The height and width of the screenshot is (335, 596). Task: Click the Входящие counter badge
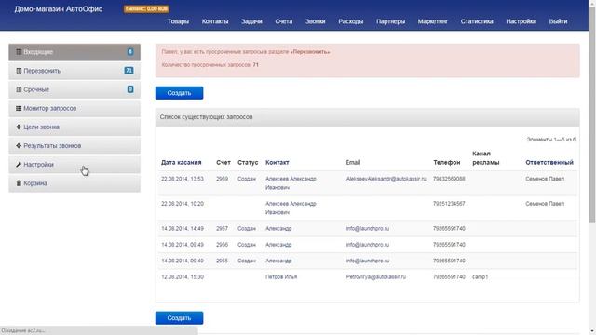[x=130, y=52]
